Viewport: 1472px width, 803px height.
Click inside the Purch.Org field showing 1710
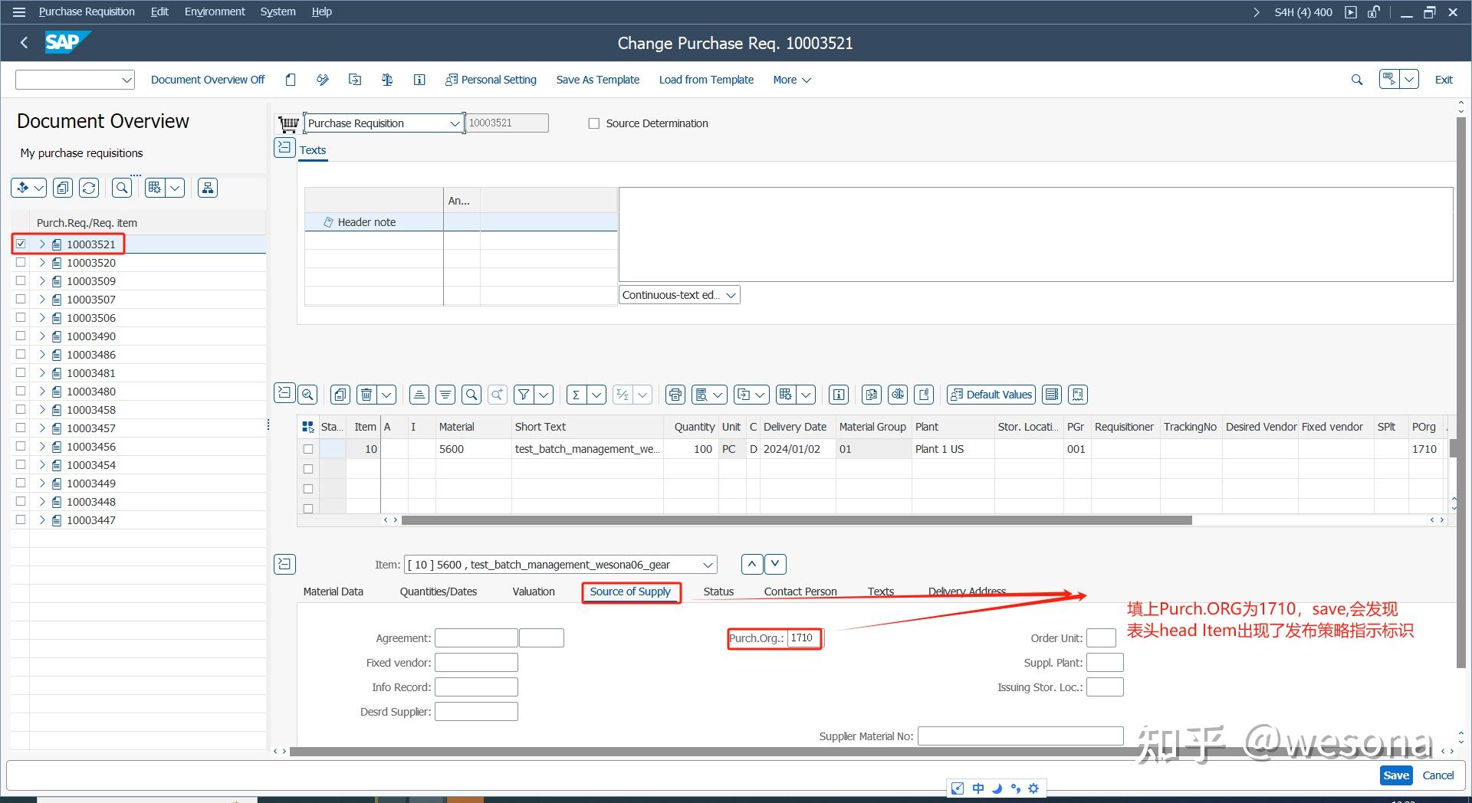pos(802,637)
